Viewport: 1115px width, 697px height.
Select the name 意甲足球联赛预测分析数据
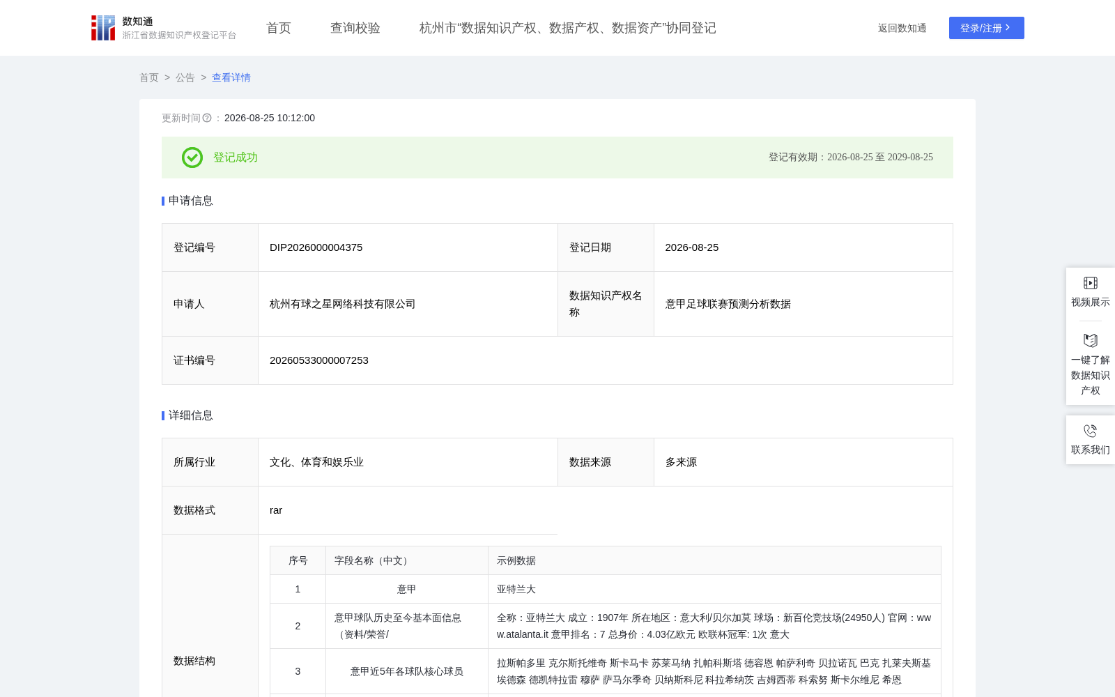click(728, 304)
